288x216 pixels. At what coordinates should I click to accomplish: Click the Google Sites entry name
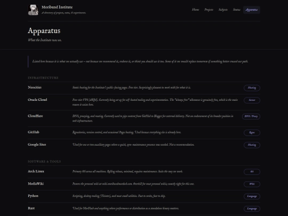tap(37, 145)
